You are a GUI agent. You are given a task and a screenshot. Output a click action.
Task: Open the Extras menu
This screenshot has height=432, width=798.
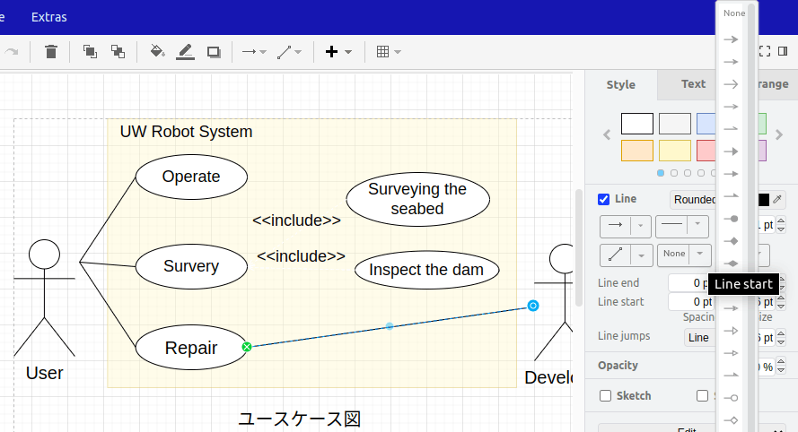click(48, 17)
